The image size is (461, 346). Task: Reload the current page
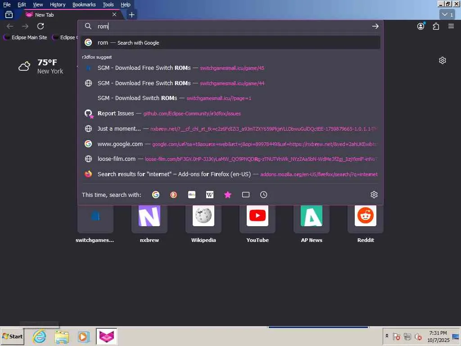point(41,26)
